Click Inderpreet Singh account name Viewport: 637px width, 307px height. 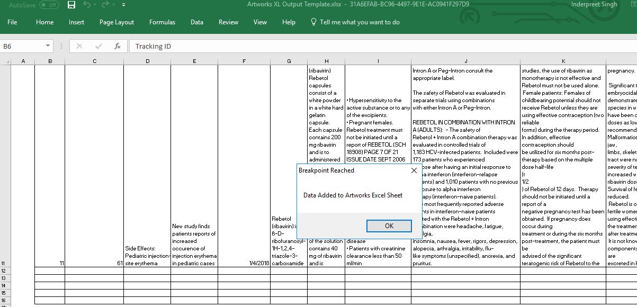click(x=594, y=5)
